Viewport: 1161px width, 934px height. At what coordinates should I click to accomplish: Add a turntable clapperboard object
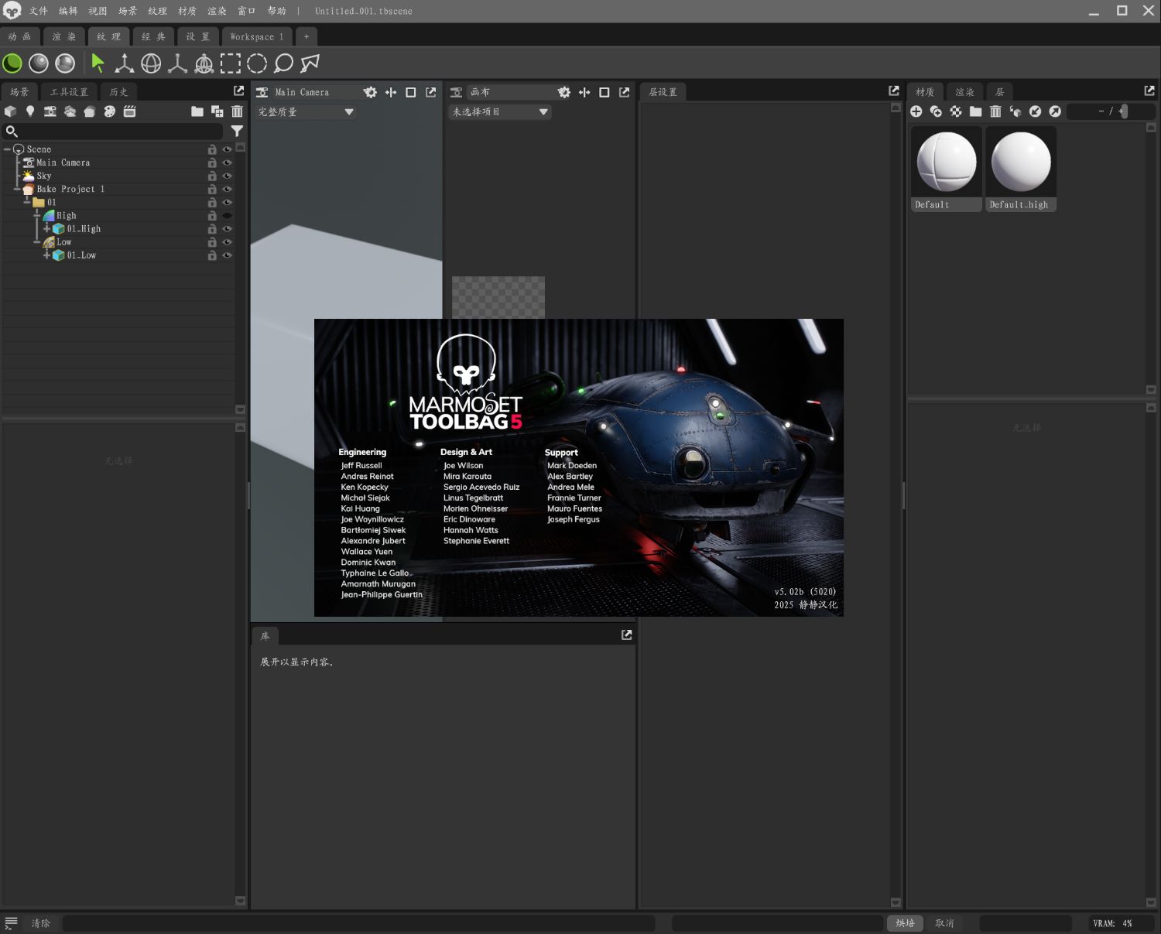click(x=129, y=111)
